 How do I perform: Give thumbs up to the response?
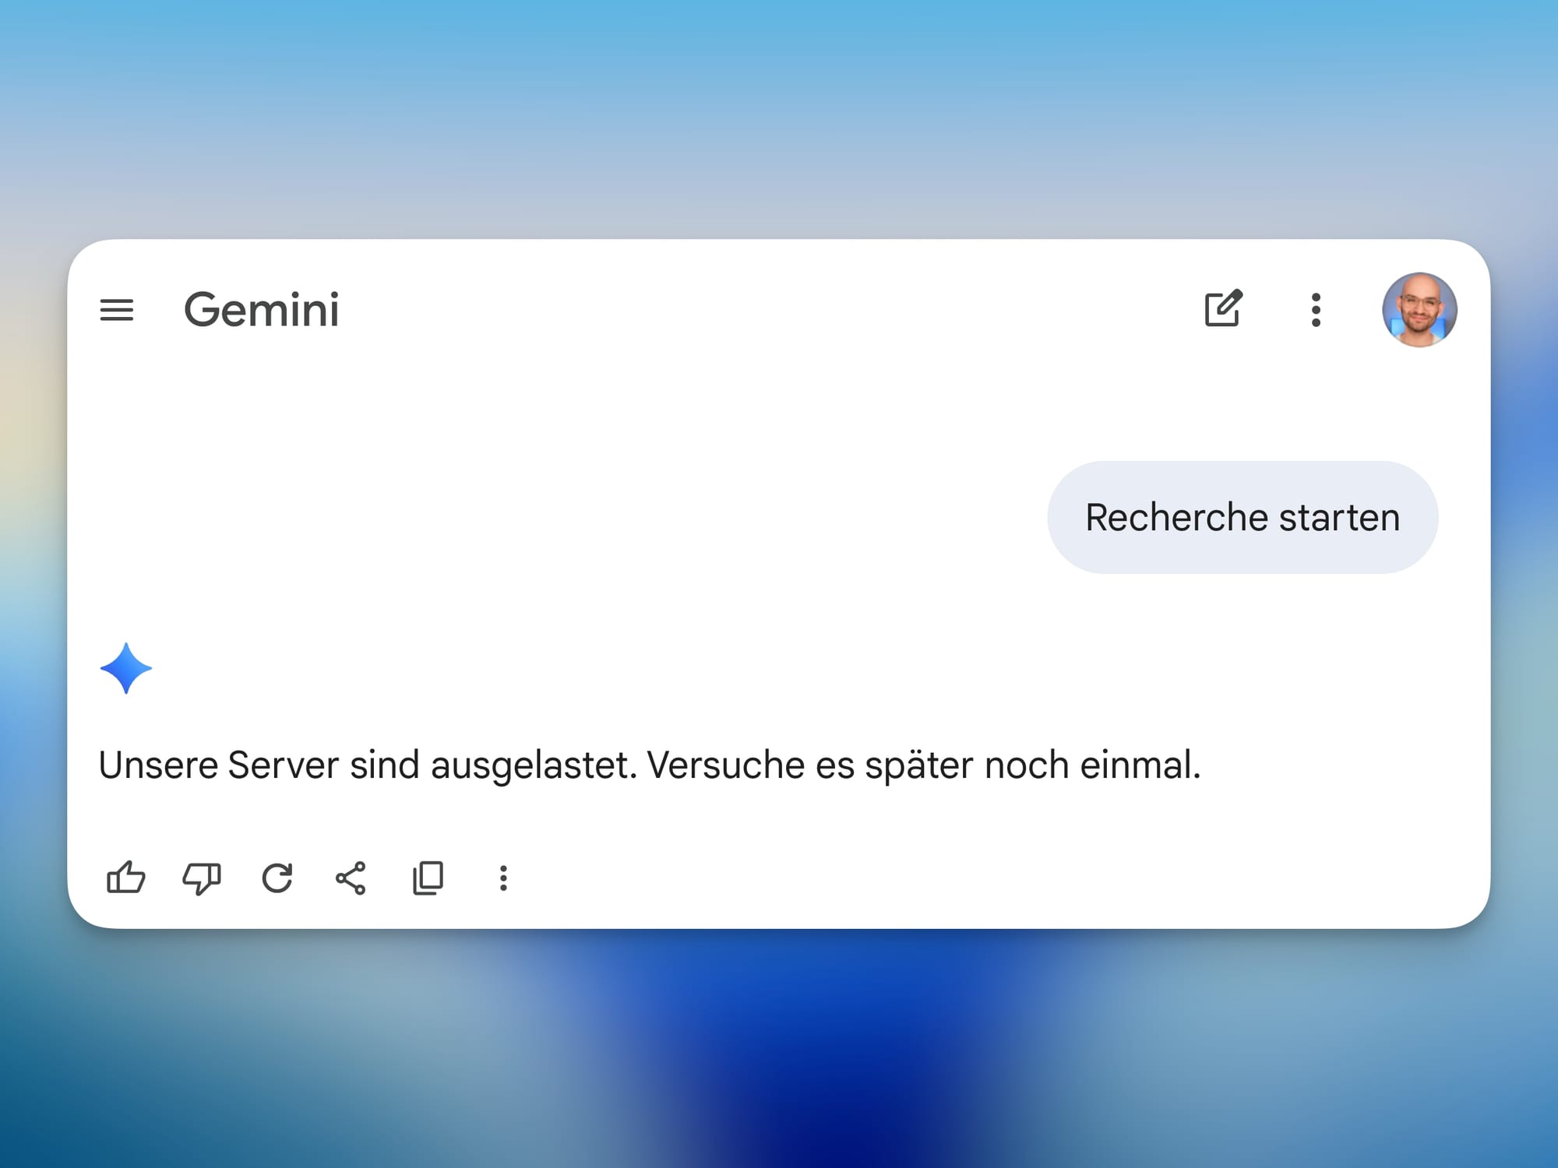125,878
